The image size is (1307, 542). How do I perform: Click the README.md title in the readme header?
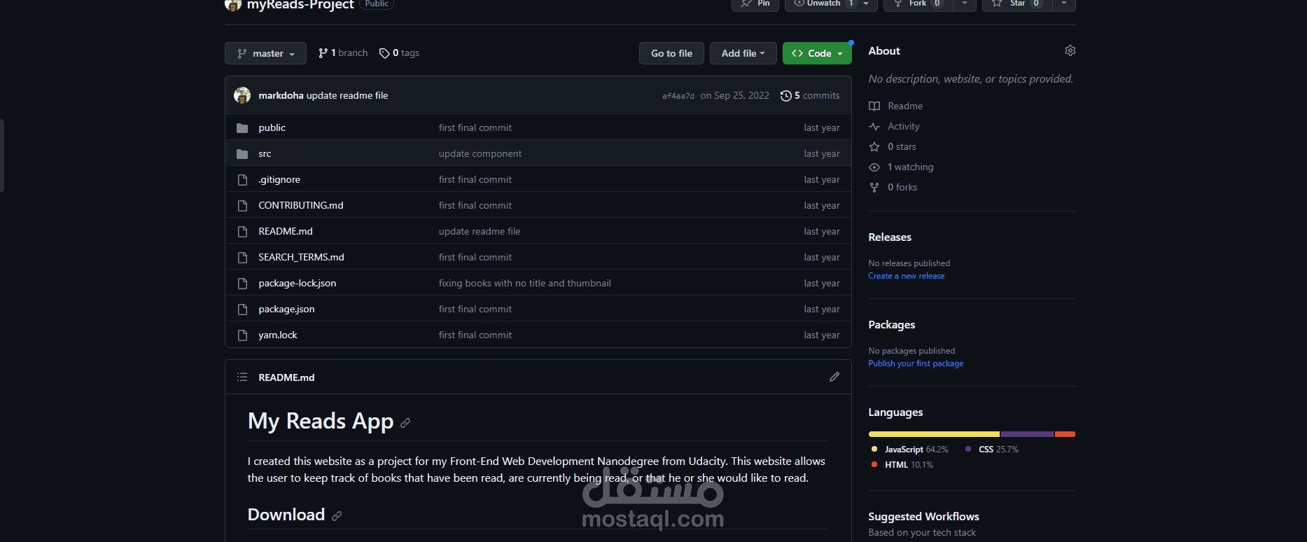click(286, 377)
